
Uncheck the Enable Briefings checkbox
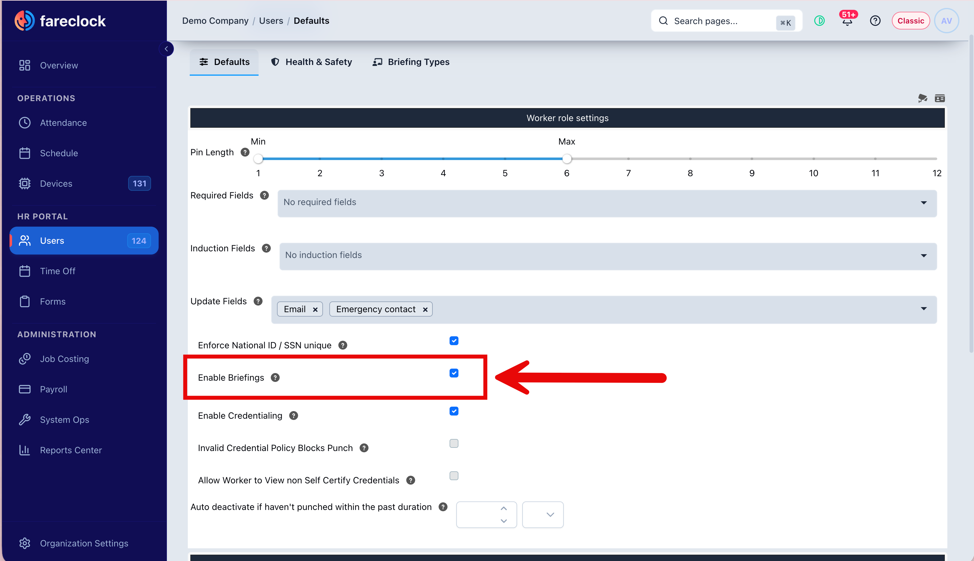[x=454, y=373]
